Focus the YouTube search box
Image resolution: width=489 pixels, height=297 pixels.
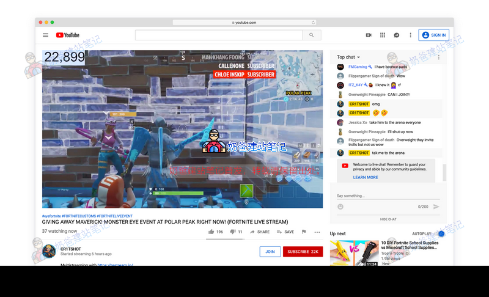219,35
